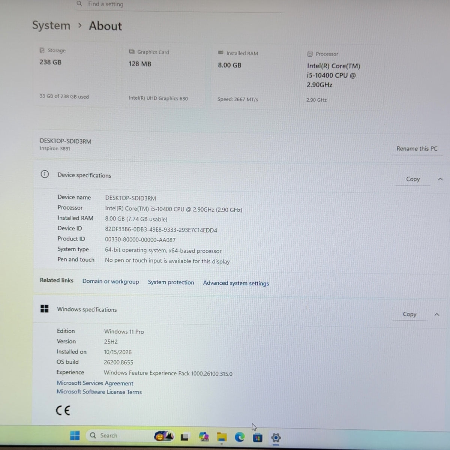Click Product ID value 00330-80000-00000-AA087
450x450 pixels.
[x=140, y=240]
